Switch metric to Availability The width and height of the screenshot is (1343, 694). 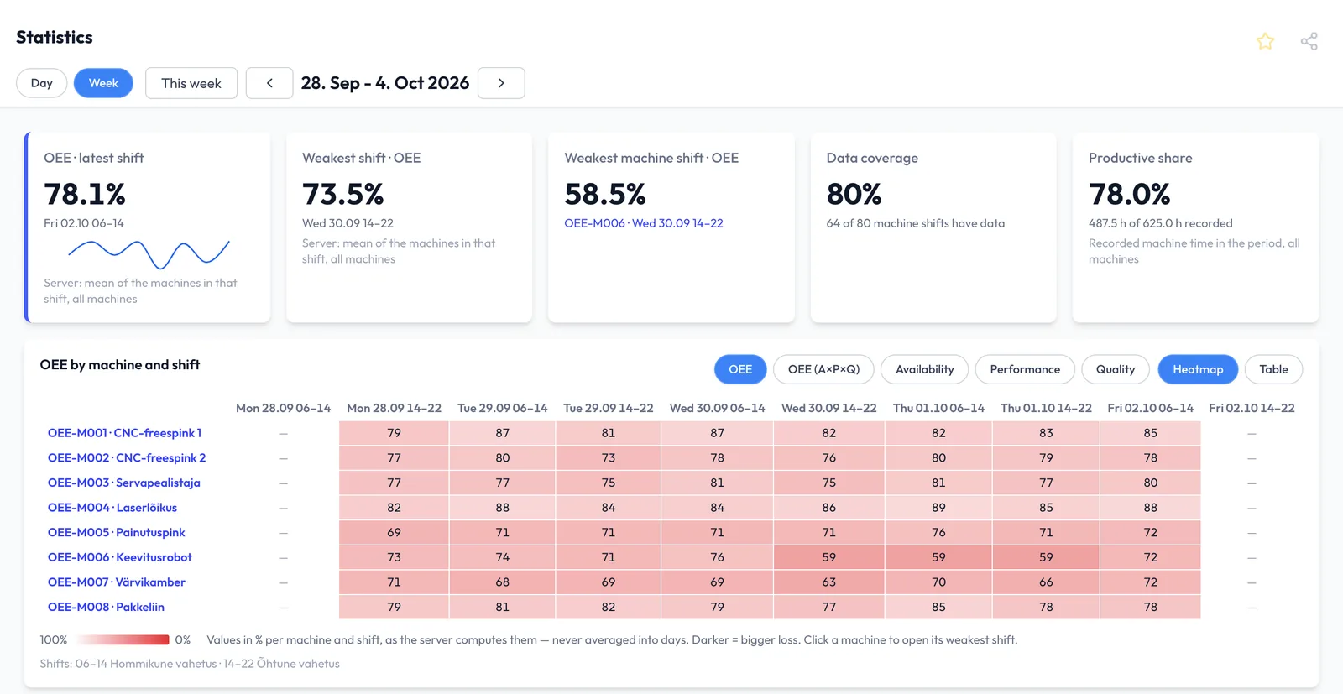click(x=924, y=369)
